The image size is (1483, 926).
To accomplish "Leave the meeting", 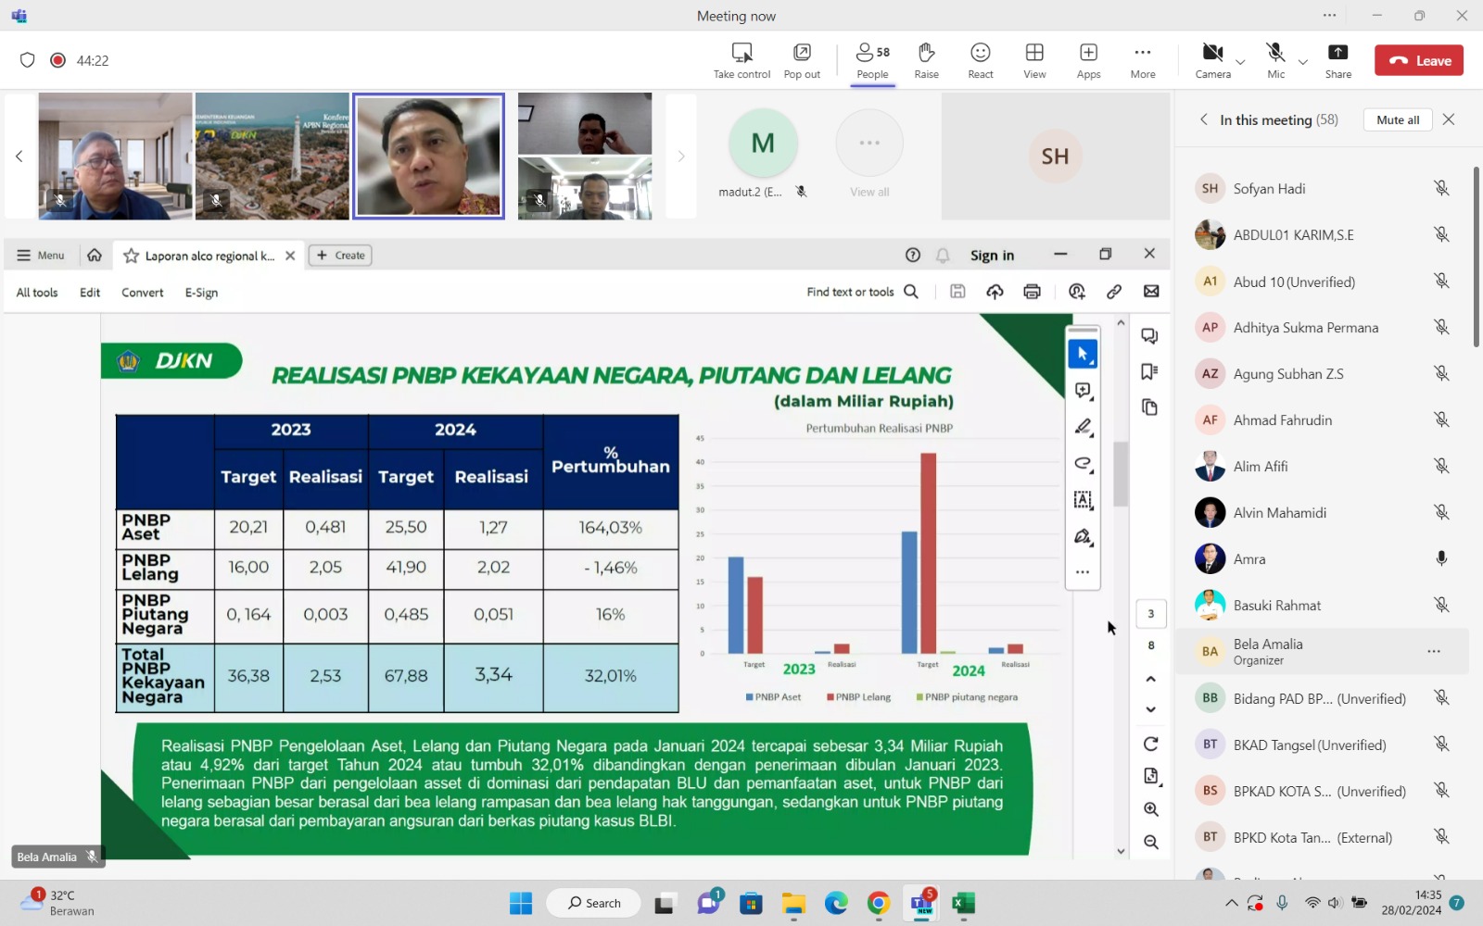I will click(x=1419, y=60).
